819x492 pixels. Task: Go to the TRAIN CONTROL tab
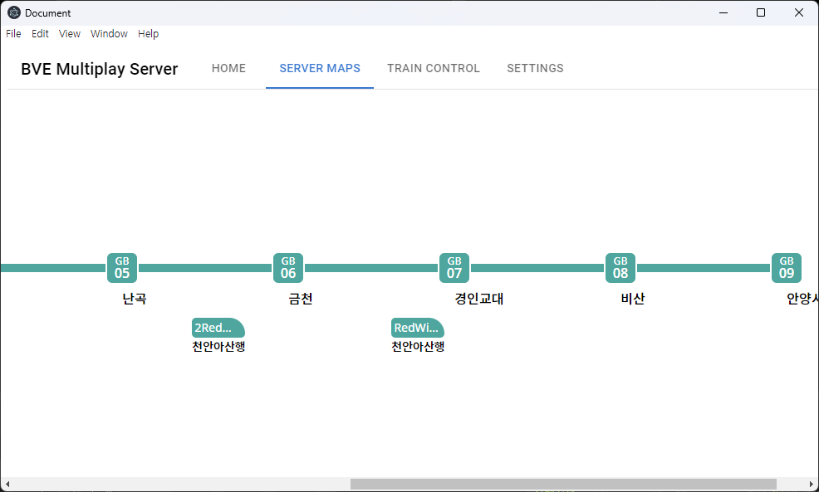coord(434,68)
